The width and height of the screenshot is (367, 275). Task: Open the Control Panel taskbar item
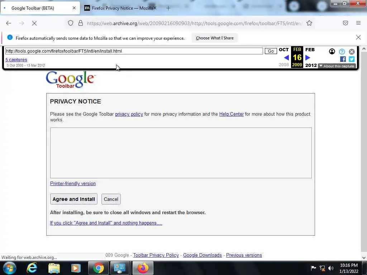[x=120, y=268]
